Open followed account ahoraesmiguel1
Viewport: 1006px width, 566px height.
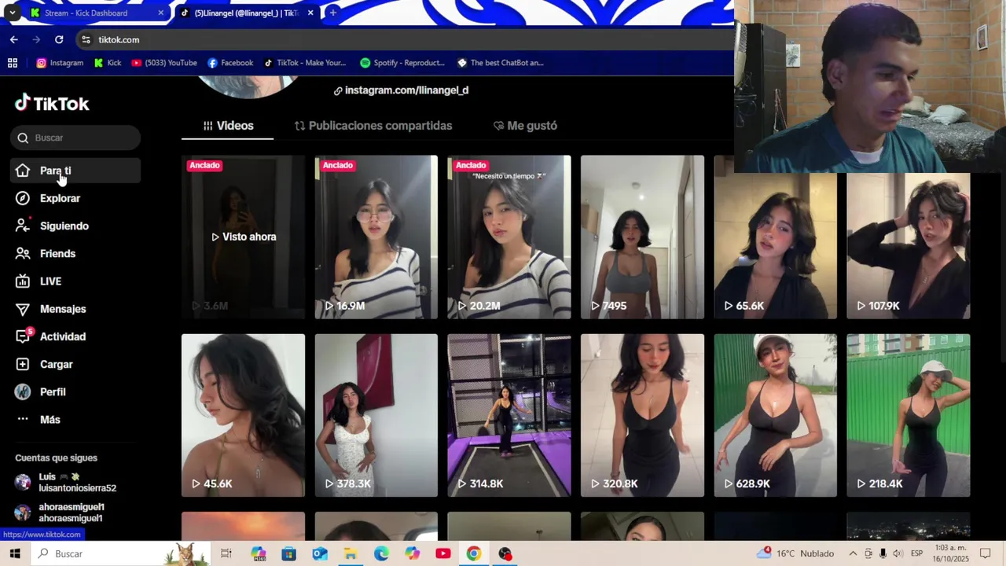click(x=75, y=513)
